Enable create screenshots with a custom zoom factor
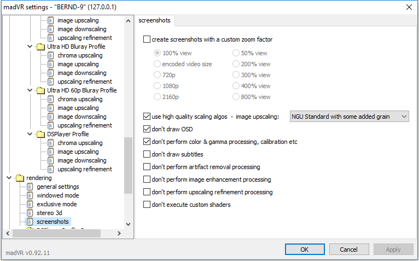This screenshot has width=419, height=261. pyautogui.click(x=147, y=39)
